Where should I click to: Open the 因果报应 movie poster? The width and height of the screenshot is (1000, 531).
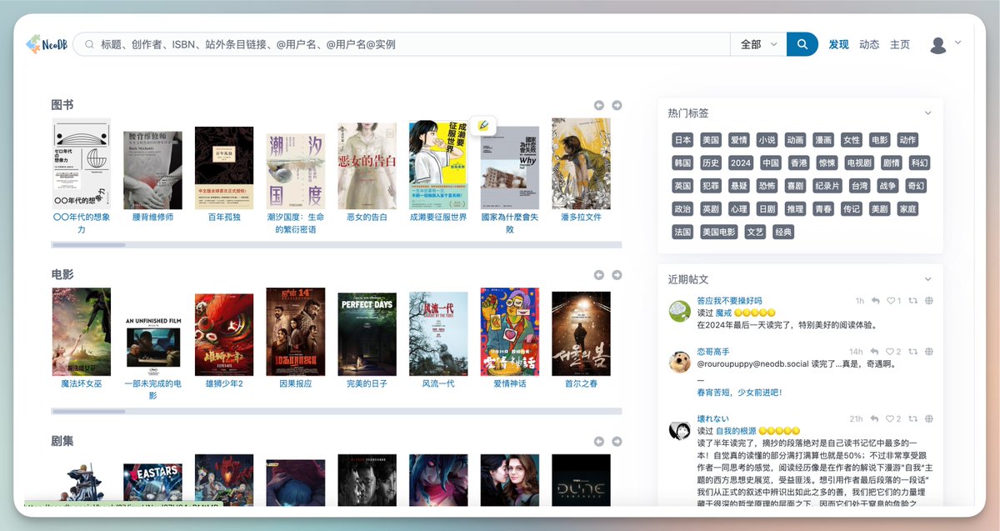(x=296, y=332)
